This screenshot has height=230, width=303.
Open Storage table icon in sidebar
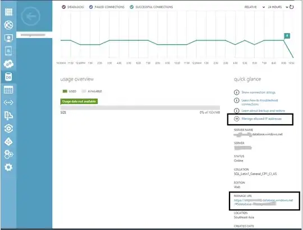(x=8, y=90)
